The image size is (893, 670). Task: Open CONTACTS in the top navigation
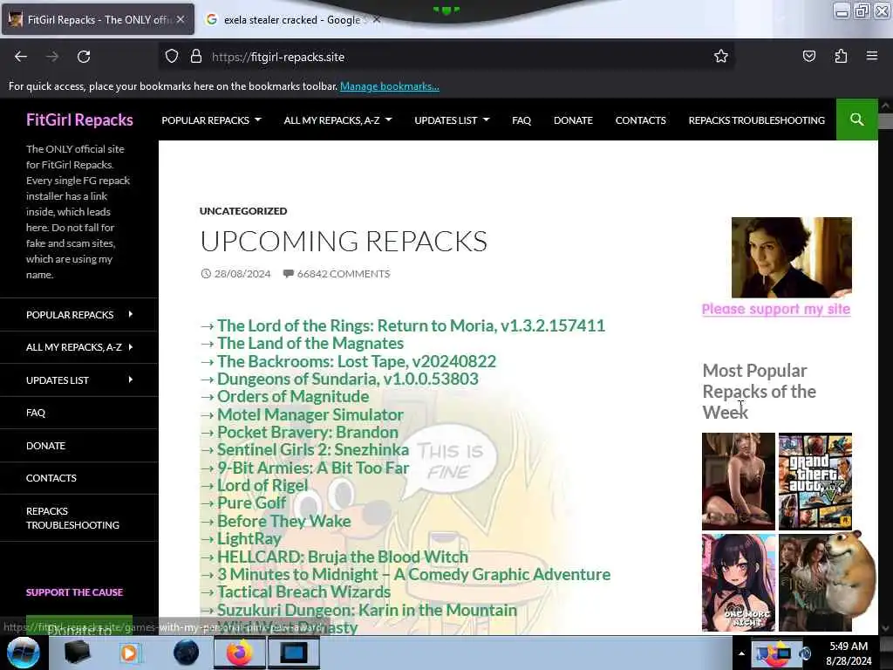pos(640,120)
